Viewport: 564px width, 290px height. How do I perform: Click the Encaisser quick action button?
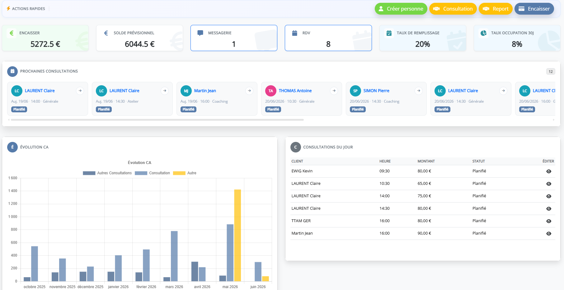534,9
